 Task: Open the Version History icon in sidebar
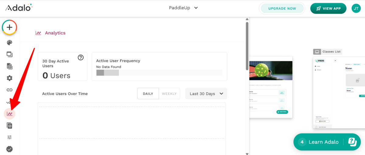coord(9,126)
